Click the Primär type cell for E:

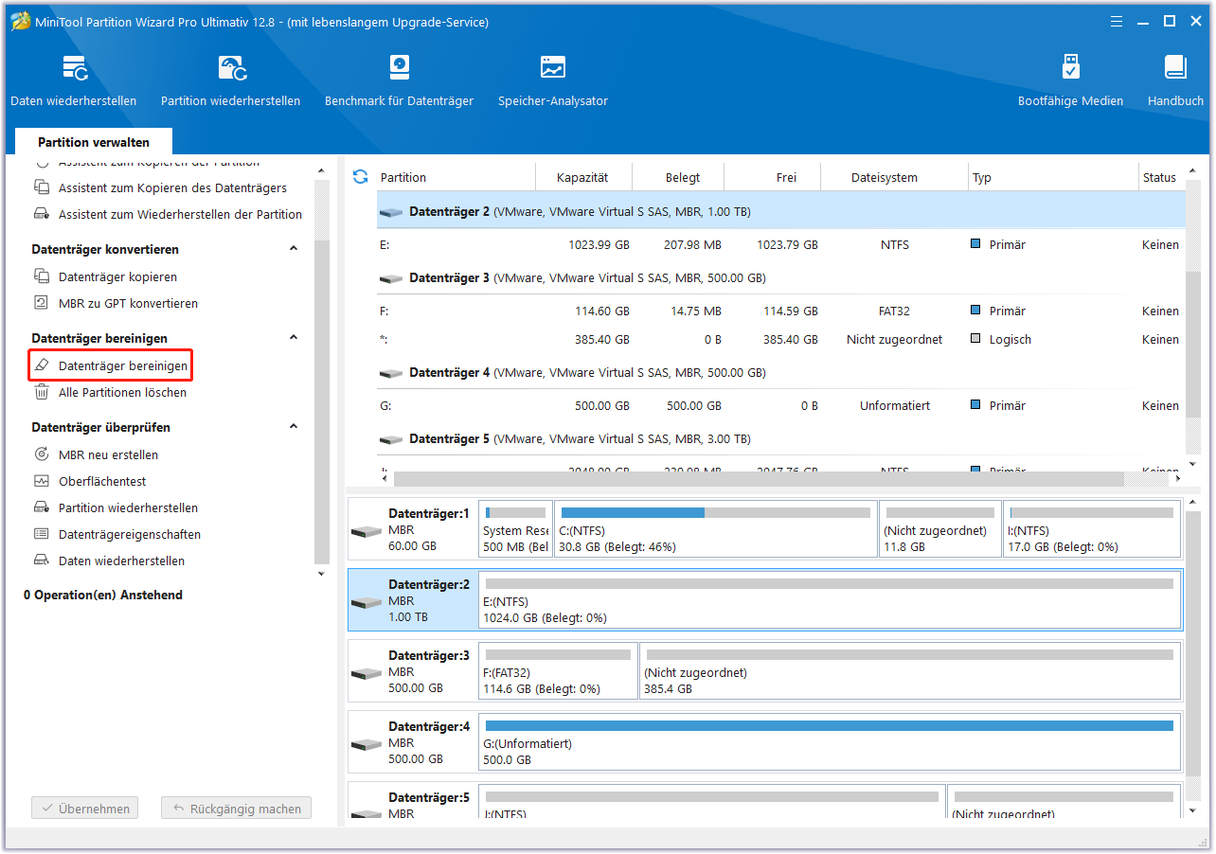(998, 245)
